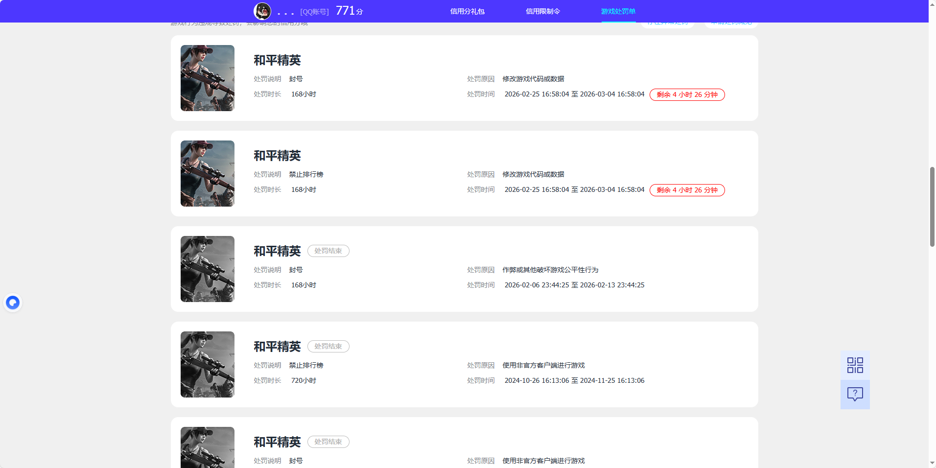Switch to the 信用限制令 tab

(x=542, y=11)
